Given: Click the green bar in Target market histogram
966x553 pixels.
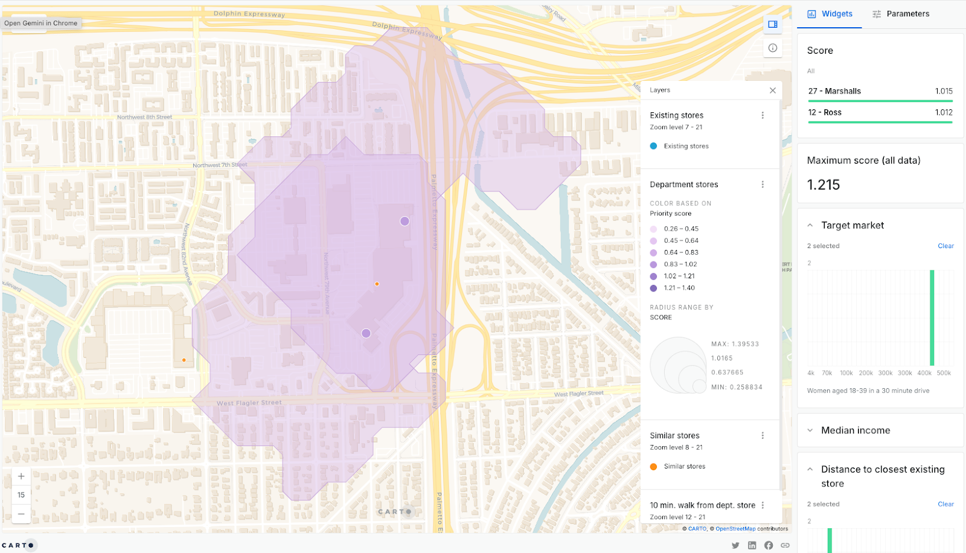Looking at the screenshot, I should 932,318.
